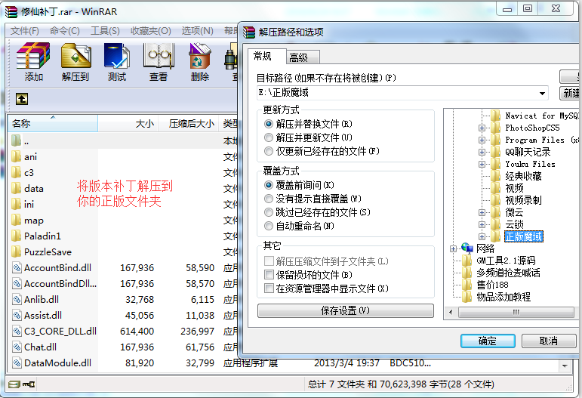Choose 自动重命名 overwrite option

pyautogui.click(x=269, y=226)
